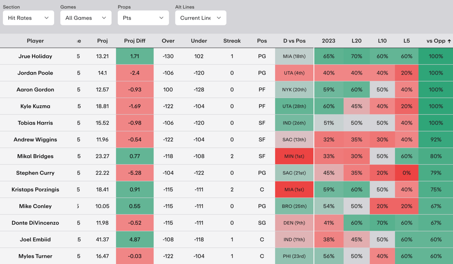Screen dimensions: 453x264
Task: Open the Alt Lines Current Line dropdown
Action: click(x=201, y=18)
